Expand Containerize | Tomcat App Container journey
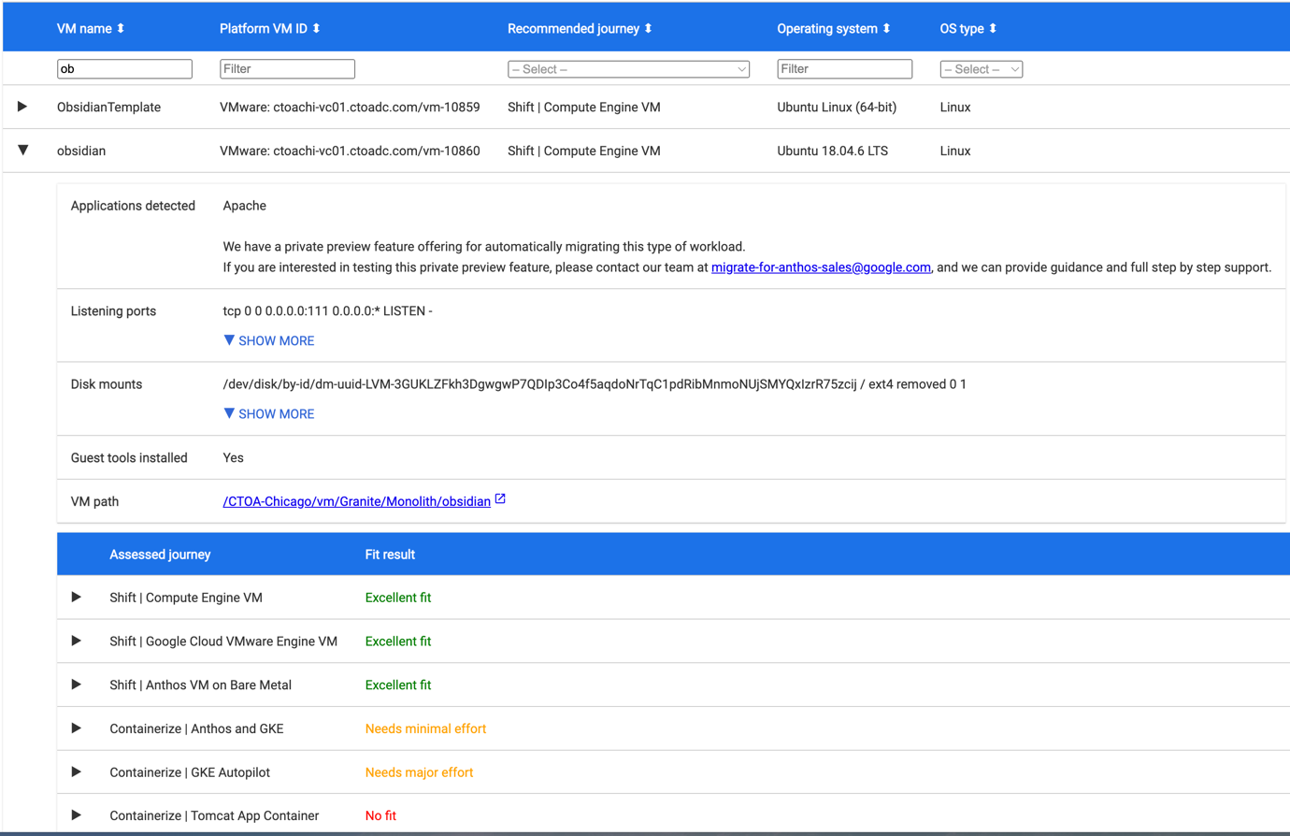Viewport: 1290px width, 836px height. point(77,814)
